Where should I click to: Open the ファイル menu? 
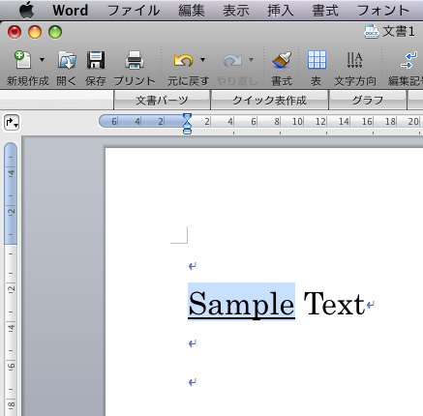coord(134,11)
